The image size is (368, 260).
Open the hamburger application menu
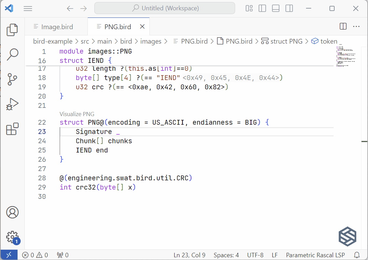pos(28,8)
